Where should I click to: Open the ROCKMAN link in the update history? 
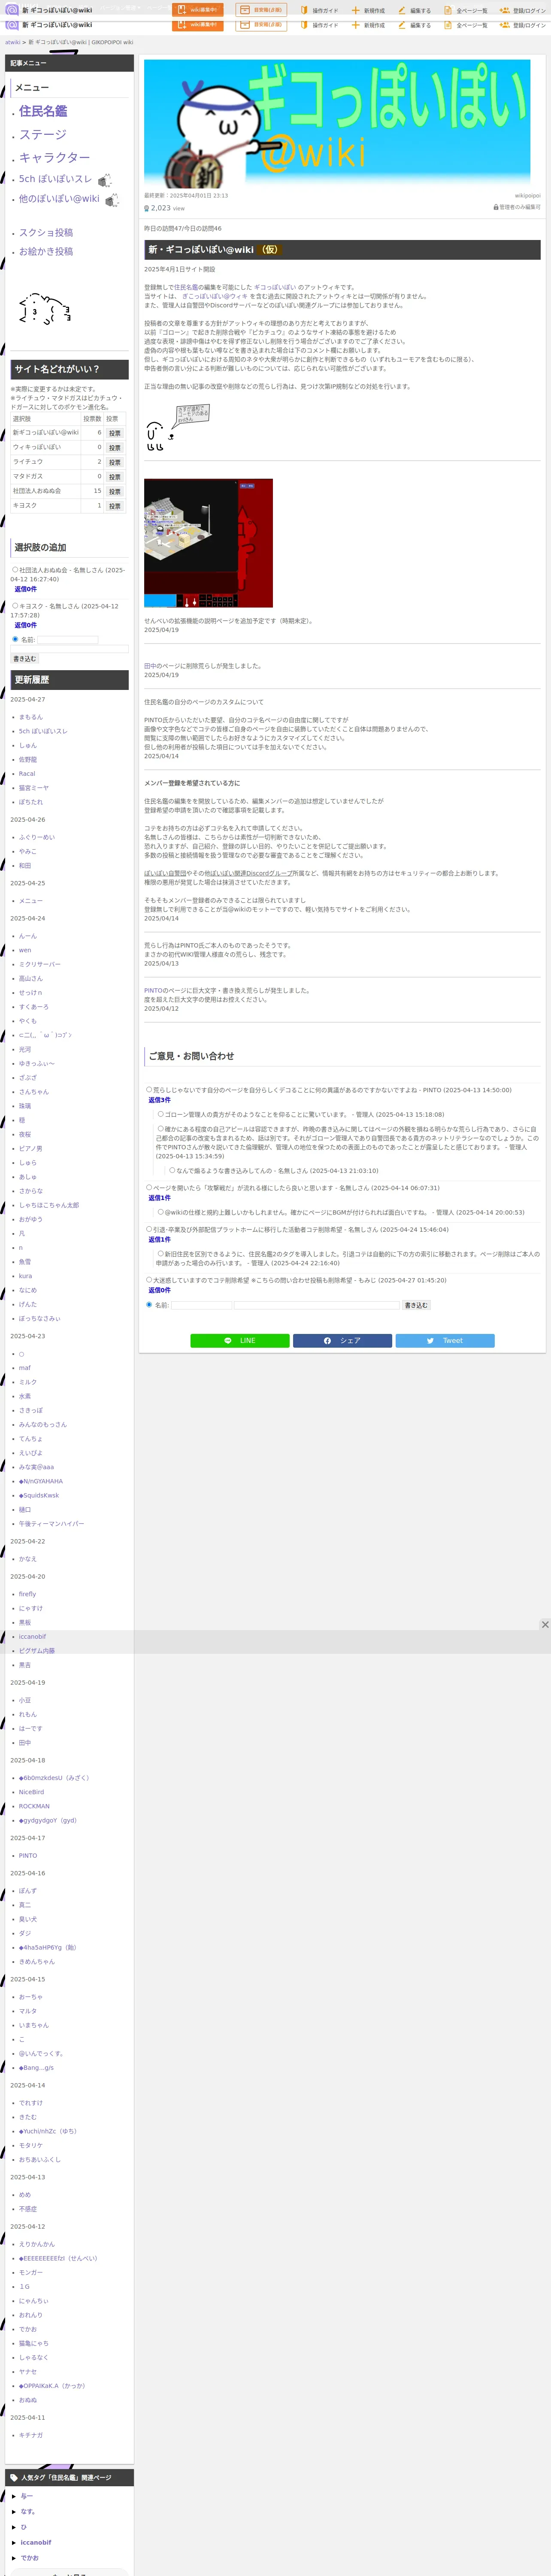tap(34, 1806)
